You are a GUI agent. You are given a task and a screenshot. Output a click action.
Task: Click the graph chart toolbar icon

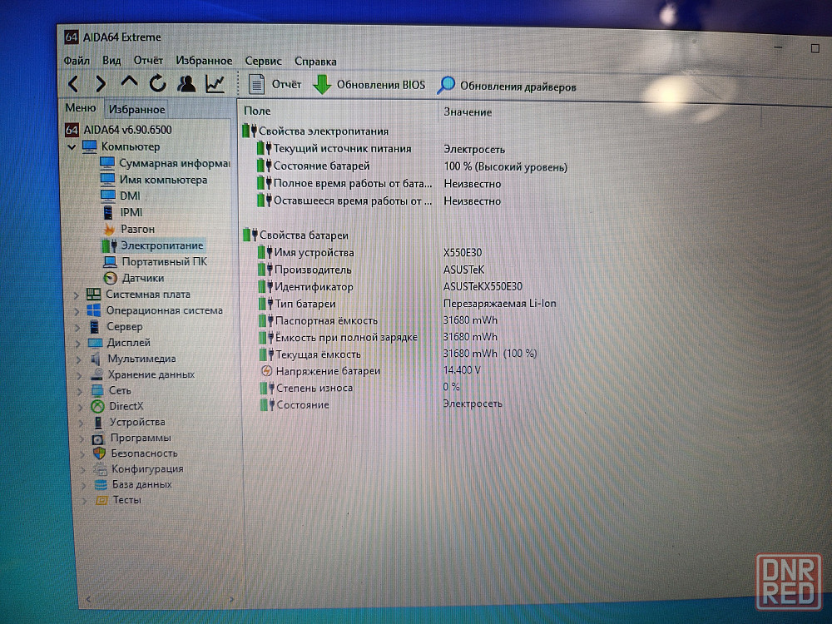coord(215,83)
